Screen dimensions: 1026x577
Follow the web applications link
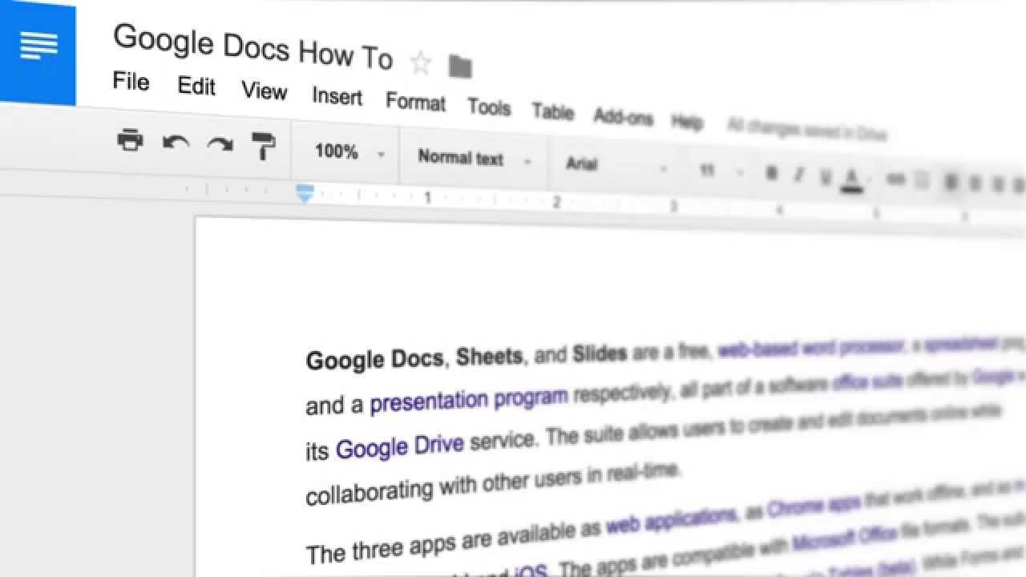click(x=671, y=522)
